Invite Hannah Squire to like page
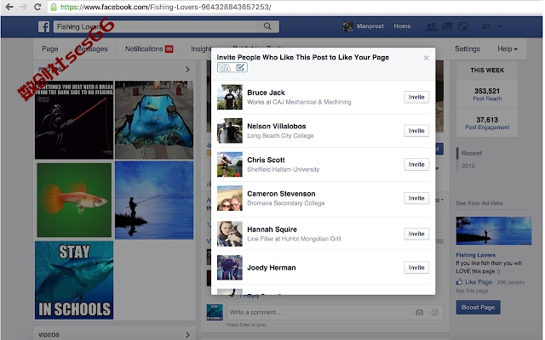 pos(416,234)
